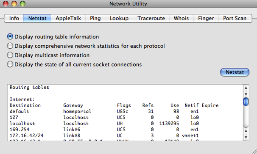Click the window resize grip corner
The height and width of the screenshot is (154, 257).
[x=254, y=151]
